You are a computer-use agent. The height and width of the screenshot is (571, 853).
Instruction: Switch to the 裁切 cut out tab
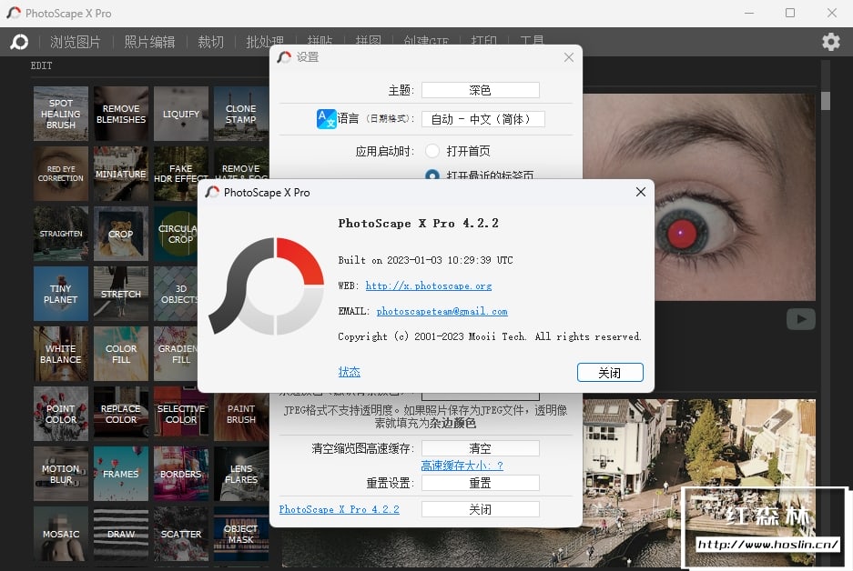point(210,42)
